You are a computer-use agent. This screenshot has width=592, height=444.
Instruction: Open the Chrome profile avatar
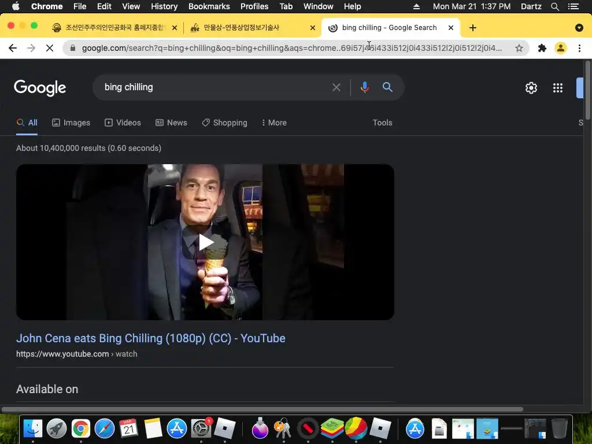(561, 48)
